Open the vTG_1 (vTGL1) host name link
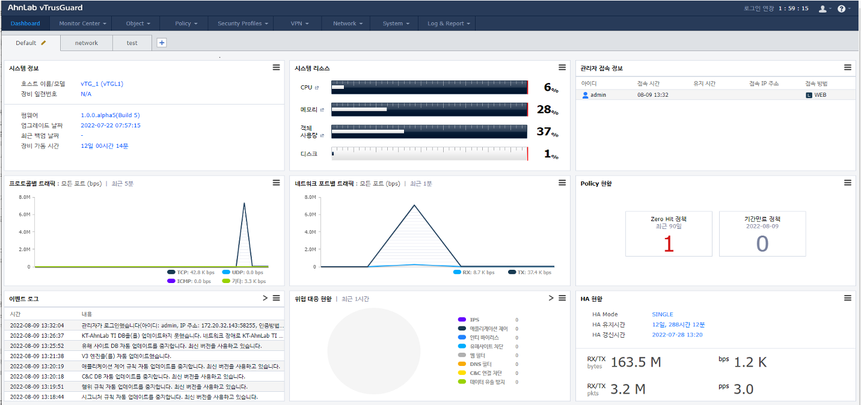The width and height of the screenshot is (861, 405). click(102, 84)
